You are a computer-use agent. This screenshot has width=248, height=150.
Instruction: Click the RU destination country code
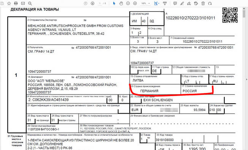tap(215, 81)
